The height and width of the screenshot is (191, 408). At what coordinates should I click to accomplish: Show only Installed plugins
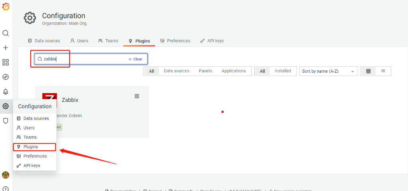(x=283, y=71)
